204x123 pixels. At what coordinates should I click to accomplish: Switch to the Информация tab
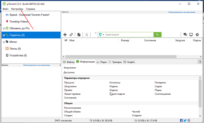(x=86, y=62)
